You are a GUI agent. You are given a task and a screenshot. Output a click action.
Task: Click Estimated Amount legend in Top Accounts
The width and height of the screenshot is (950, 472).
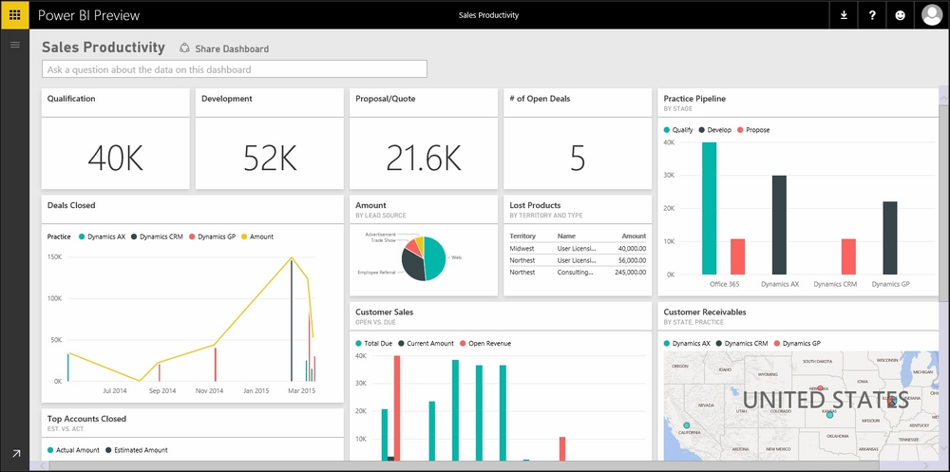tap(136, 449)
